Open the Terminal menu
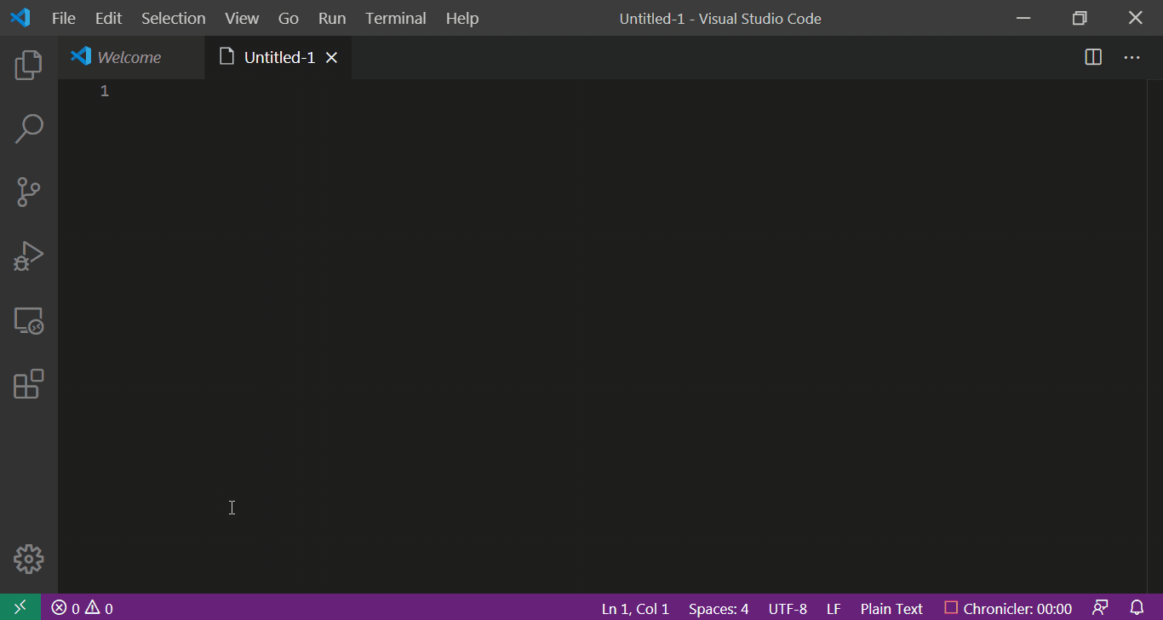 (396, 18)
